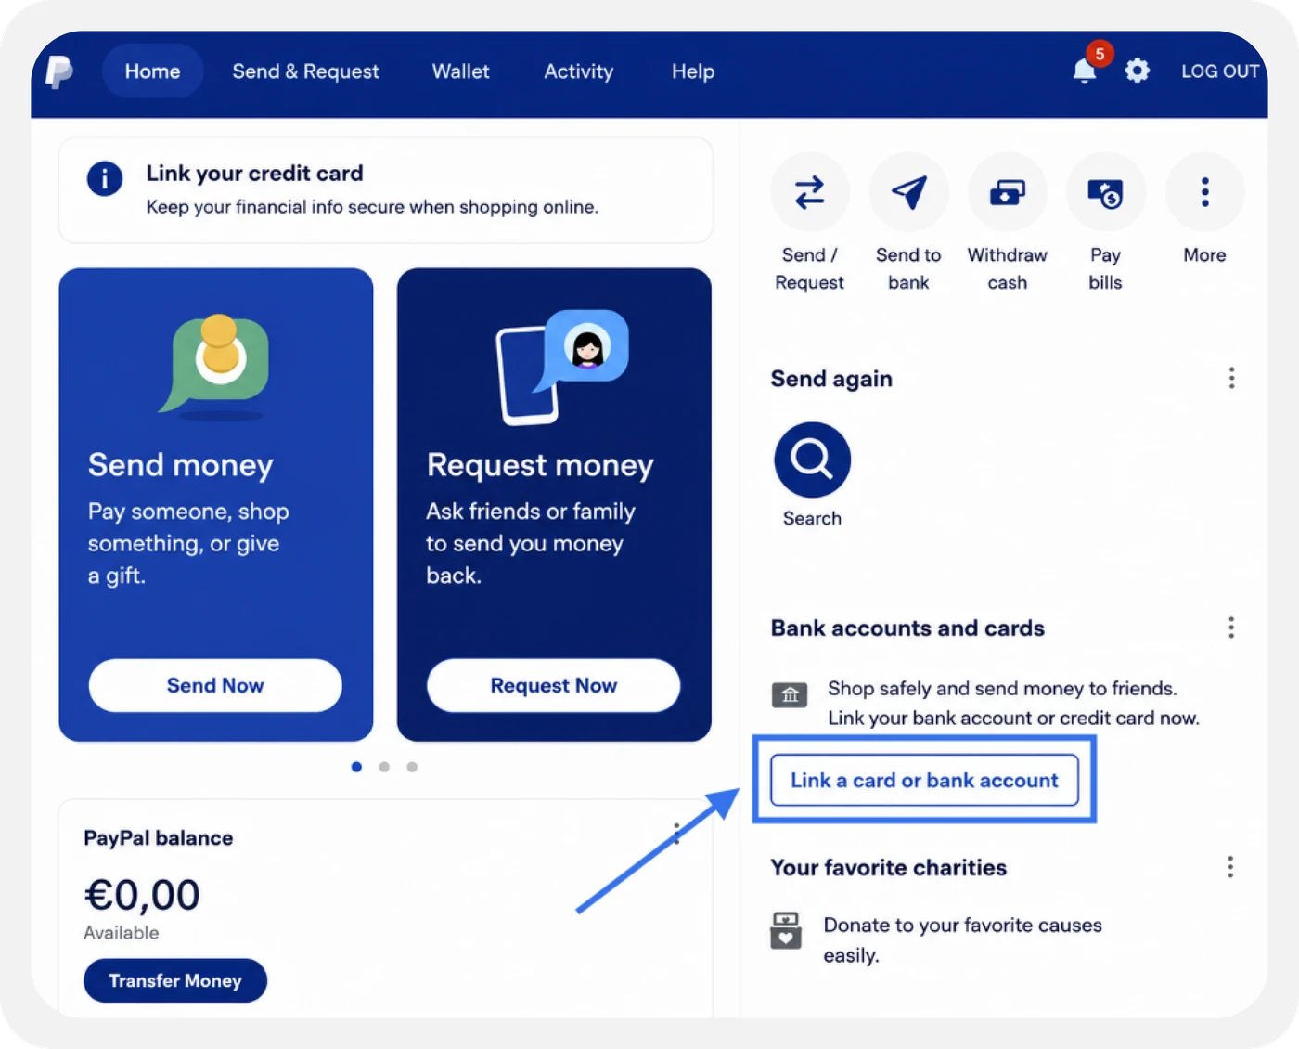Click the Withdraw cash icon
This screenshot has width=1299, height=1049.
coord(1008,192)
